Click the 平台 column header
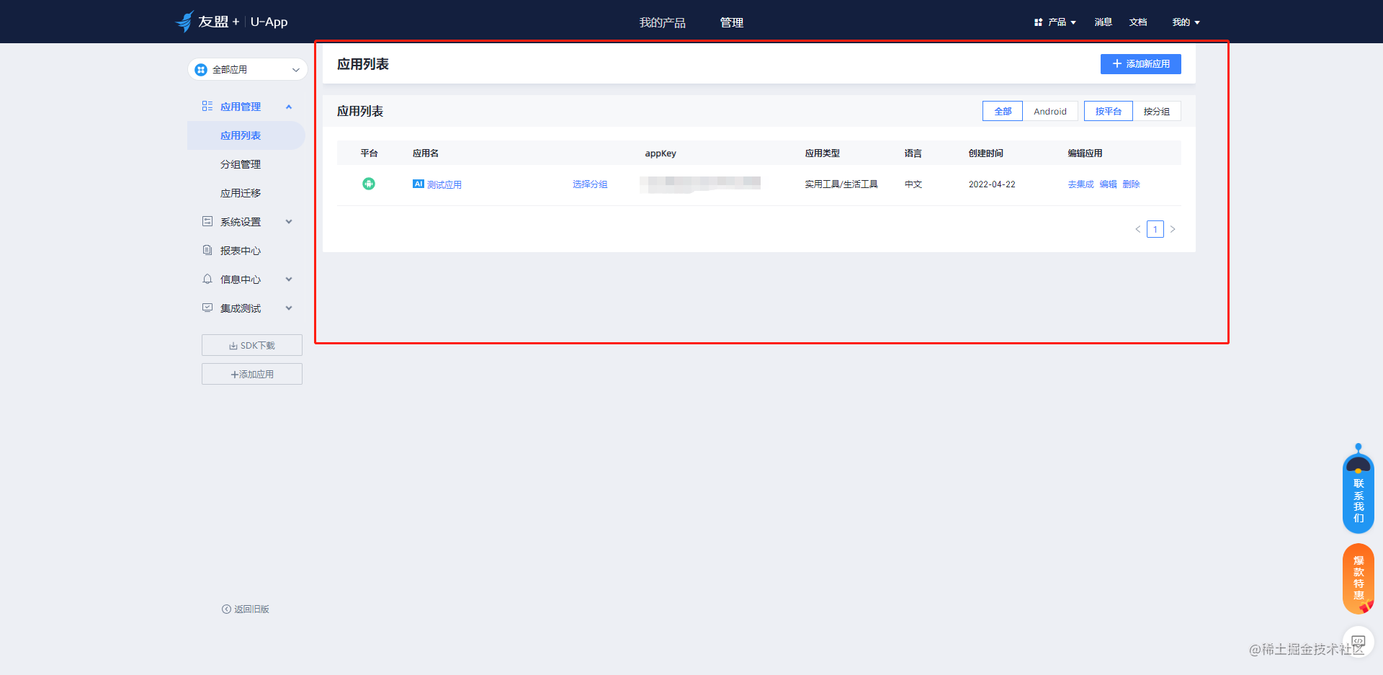This screenshot has height=675, width=1383. pos(370,153)
